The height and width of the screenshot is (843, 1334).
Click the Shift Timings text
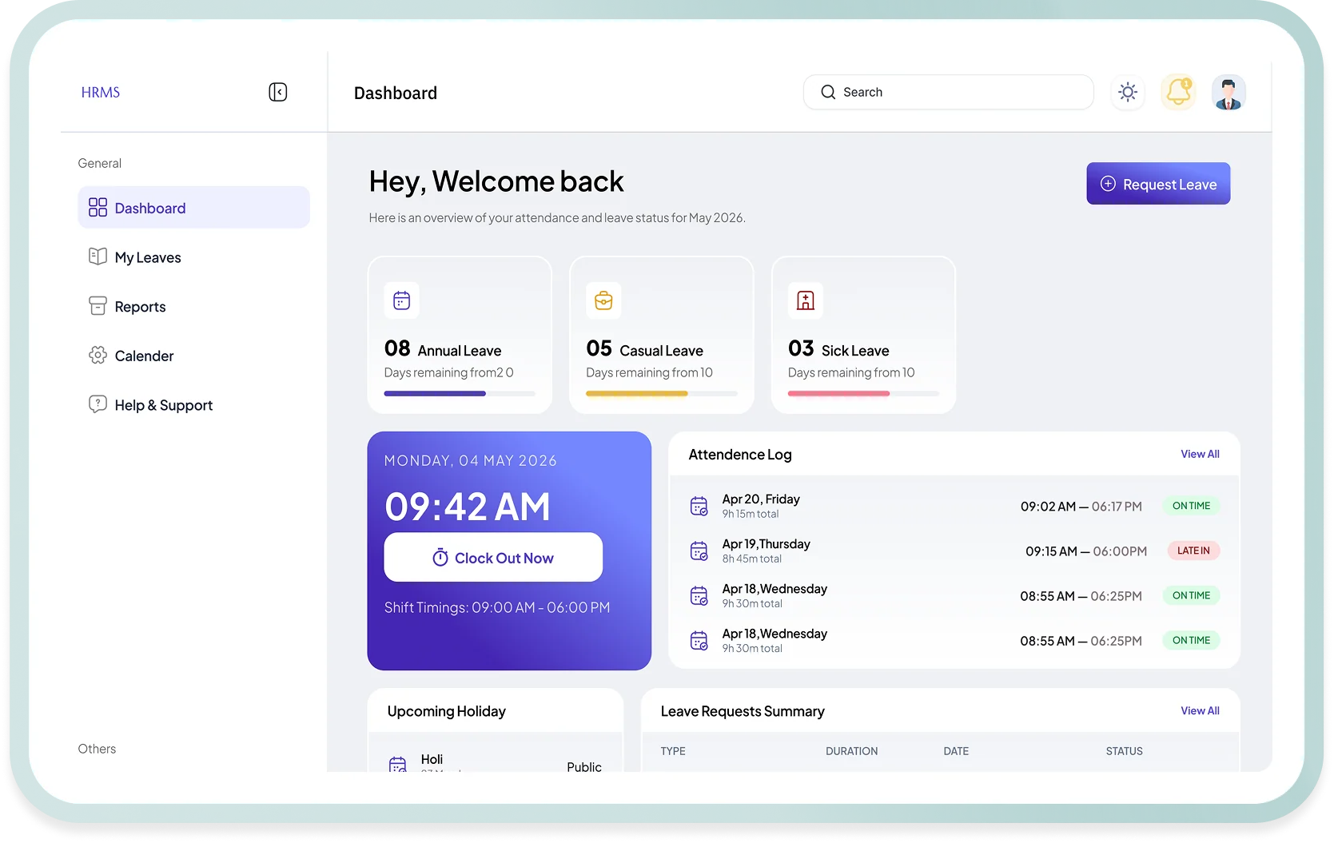(496, 607)
